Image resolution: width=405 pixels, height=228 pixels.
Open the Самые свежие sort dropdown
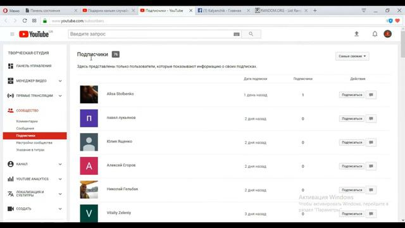pyautogui.click(x=352, y=56)
